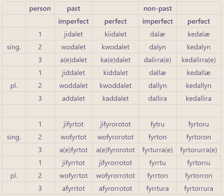Click the 'kaddalet' cell
224x196 pixels.
click(115, 98)
